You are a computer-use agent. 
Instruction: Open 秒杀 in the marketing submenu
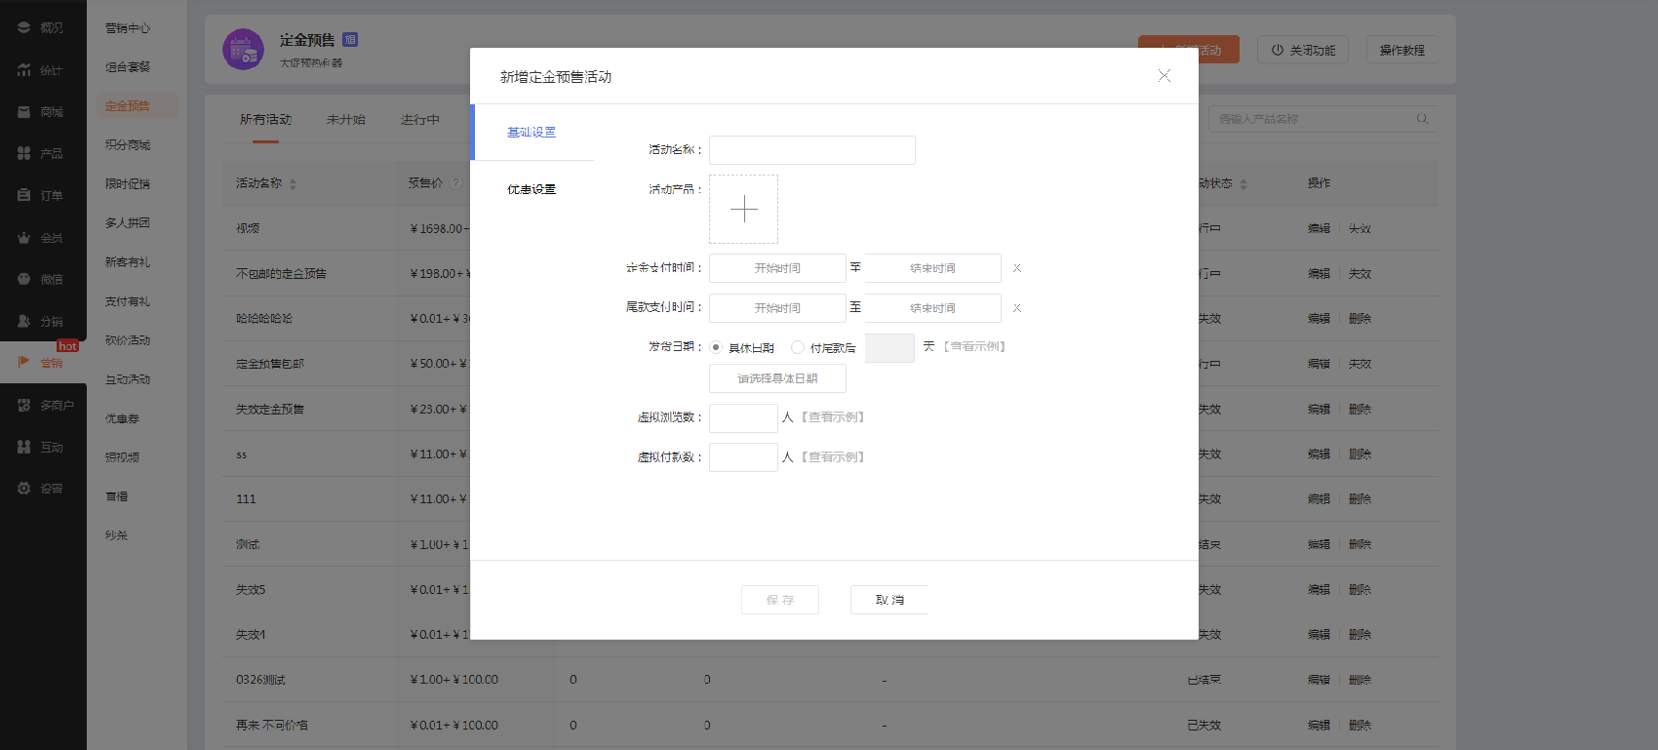[x=116, y=535]
